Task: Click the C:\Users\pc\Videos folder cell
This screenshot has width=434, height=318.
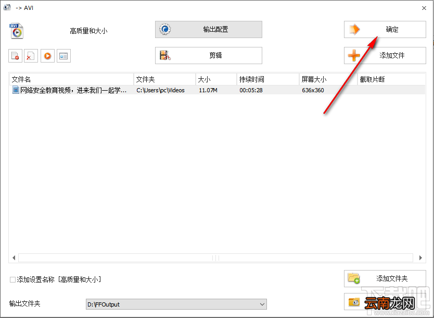Action: click(160, 90)
